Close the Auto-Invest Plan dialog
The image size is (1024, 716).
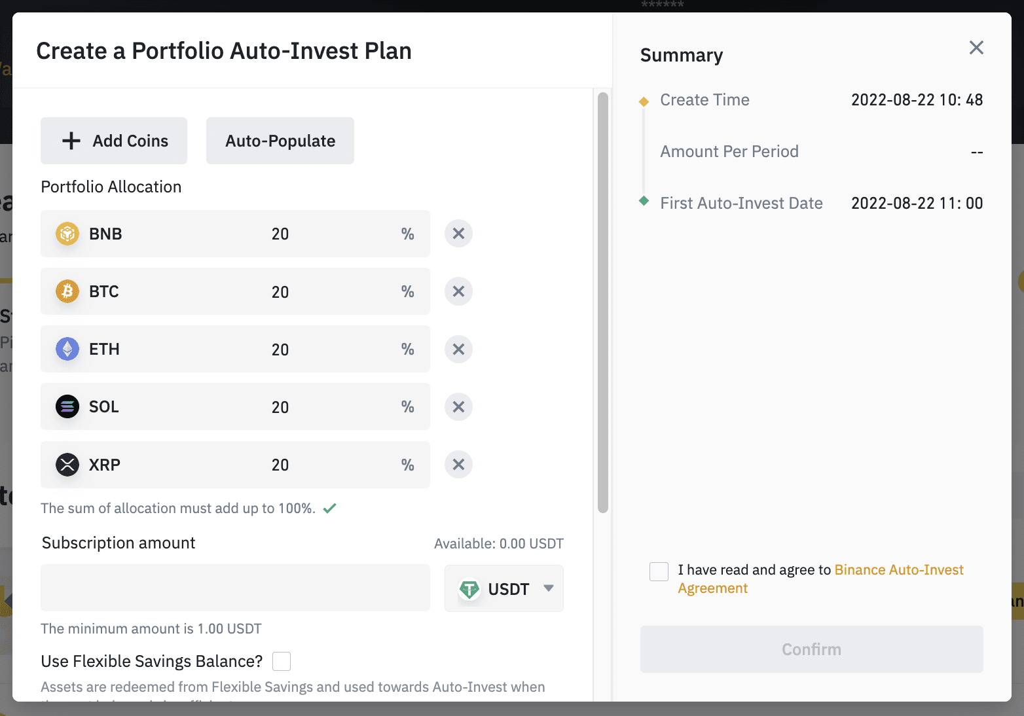[976, 47]
